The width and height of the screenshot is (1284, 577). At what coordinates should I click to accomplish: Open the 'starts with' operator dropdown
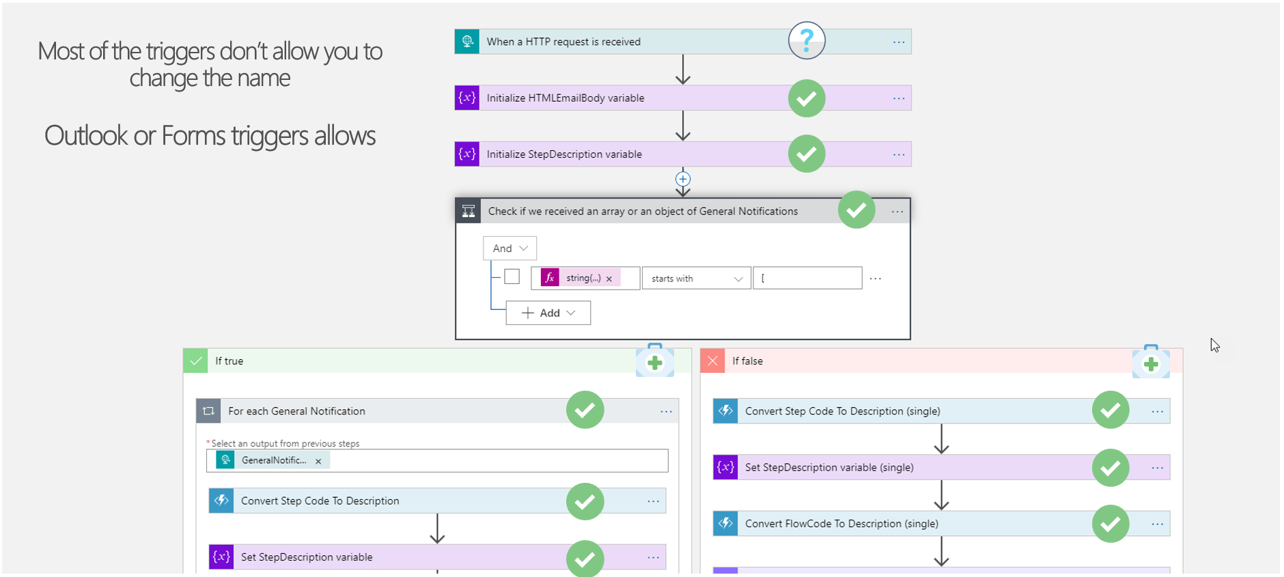pos(696,279)
